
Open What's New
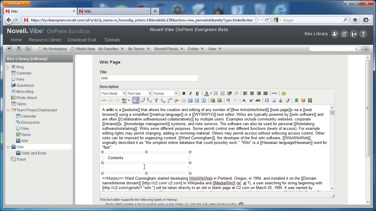click(83, 49)
